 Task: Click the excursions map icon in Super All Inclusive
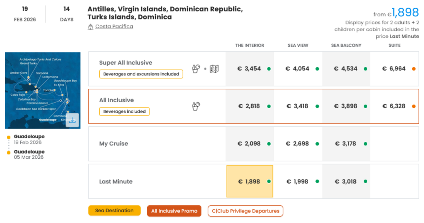(214, 69)
